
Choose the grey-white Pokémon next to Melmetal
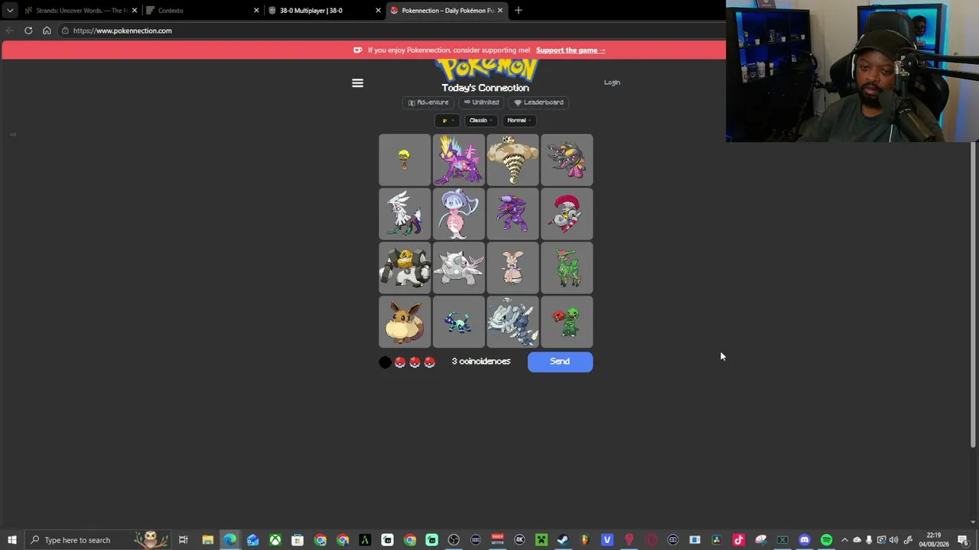459,268
